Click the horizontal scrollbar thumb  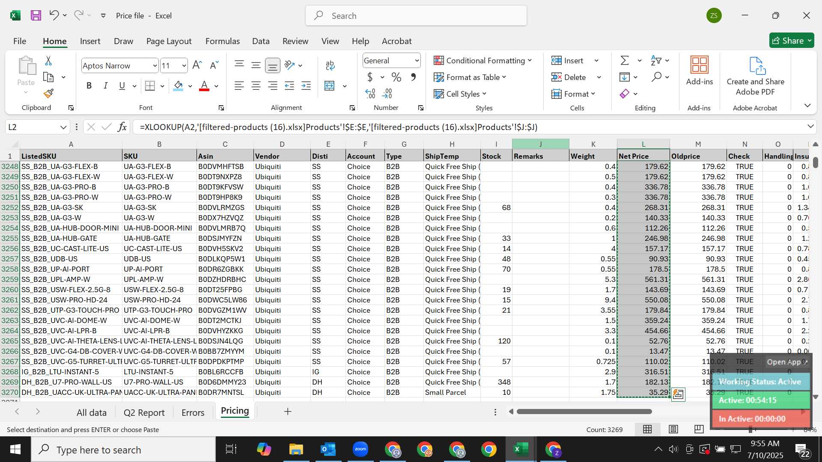pos(584,412)
